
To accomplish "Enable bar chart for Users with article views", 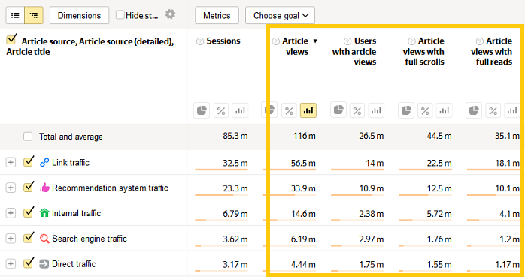I will click(376, 110).
